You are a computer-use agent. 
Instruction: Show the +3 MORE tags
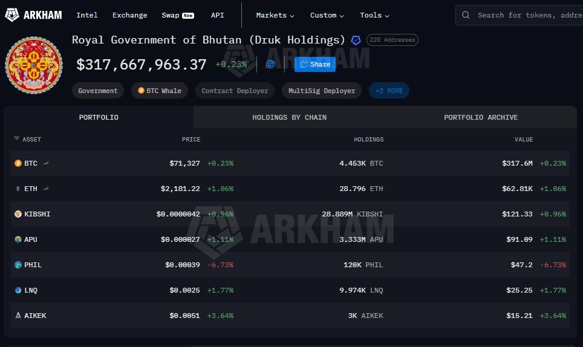(389, 91)
